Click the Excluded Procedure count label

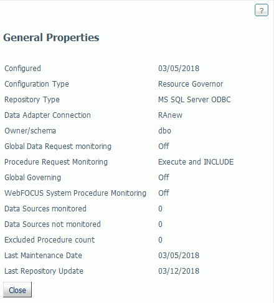pos(49,240)
